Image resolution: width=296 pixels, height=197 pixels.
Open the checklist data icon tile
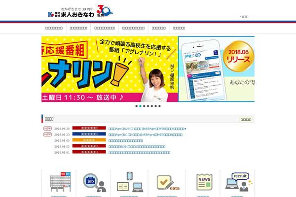coord(168,183)
